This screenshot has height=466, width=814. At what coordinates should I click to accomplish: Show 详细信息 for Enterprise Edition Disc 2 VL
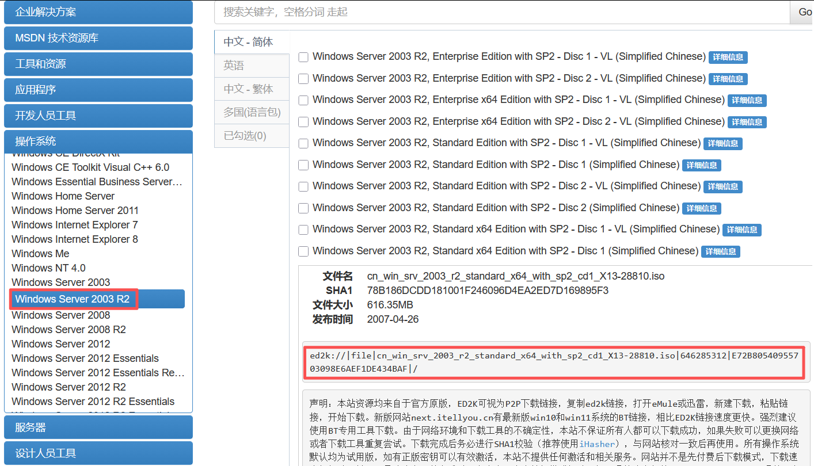click(728, 79)
